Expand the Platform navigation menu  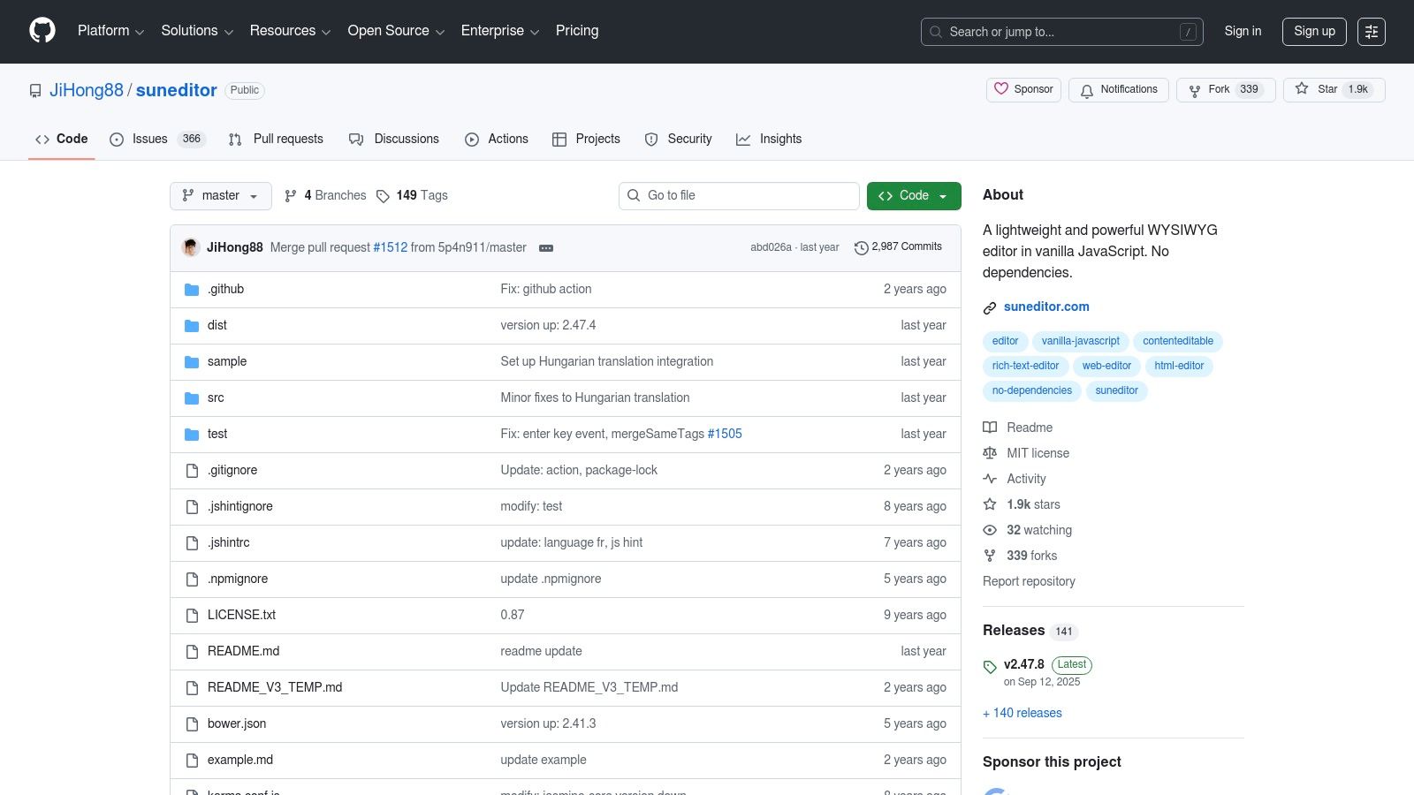point(110,31)
